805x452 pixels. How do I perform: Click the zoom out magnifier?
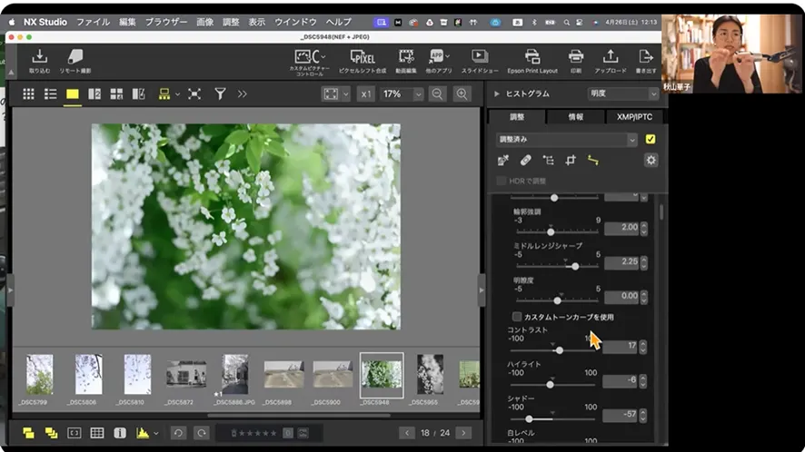(437, 93)
